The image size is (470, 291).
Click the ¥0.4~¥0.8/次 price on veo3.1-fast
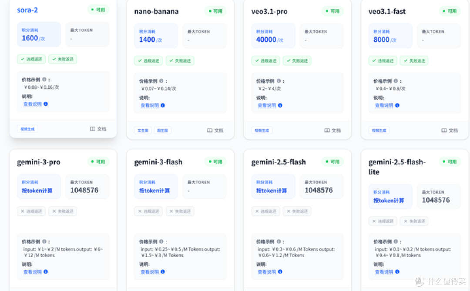pyautogui.click(x=390, y=89)
